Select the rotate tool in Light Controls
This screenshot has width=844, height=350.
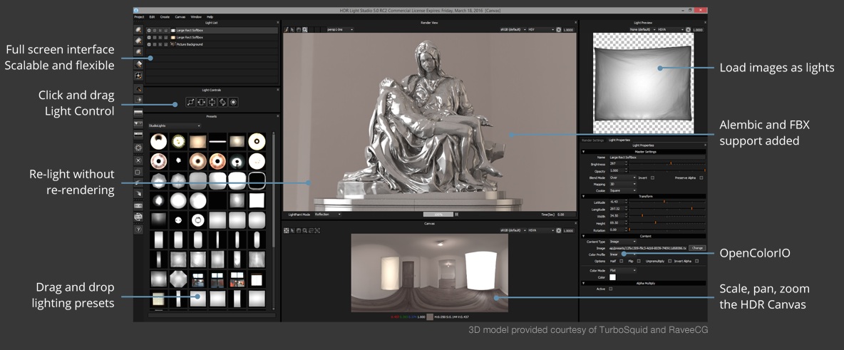(x=223, y=102)
